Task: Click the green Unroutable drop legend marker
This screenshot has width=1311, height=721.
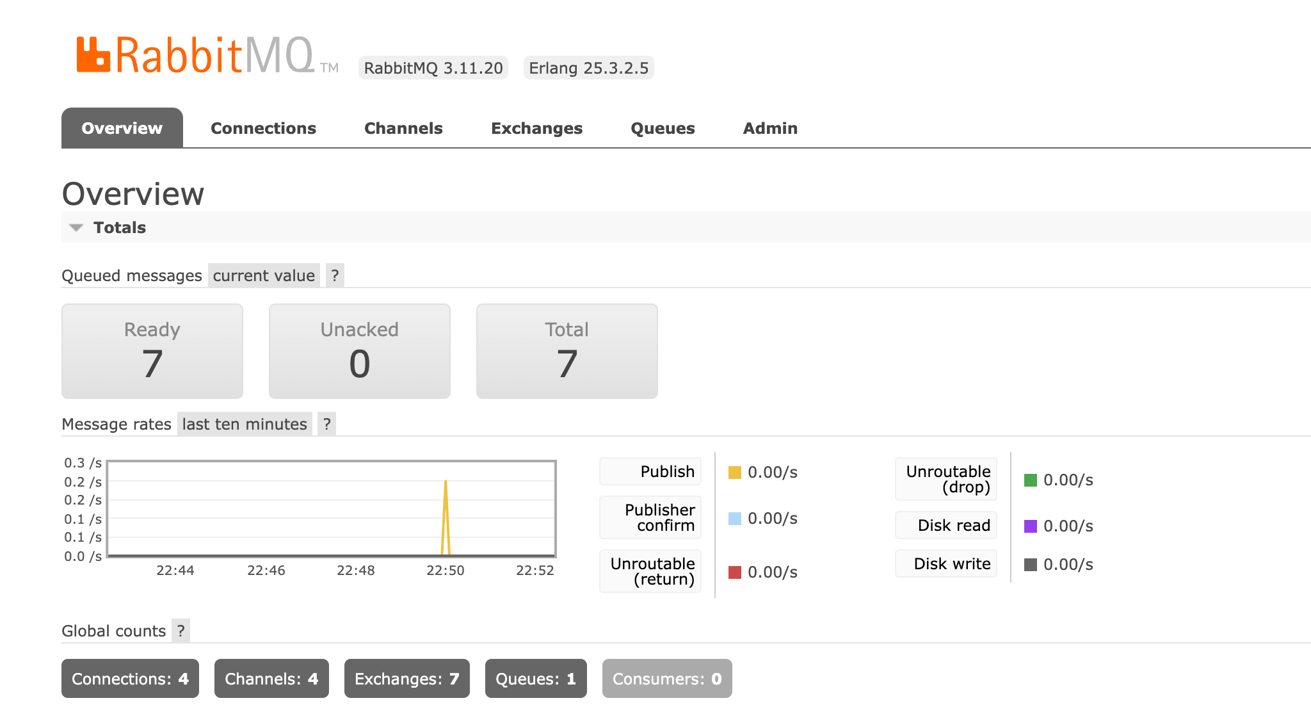Action: 1031,479
